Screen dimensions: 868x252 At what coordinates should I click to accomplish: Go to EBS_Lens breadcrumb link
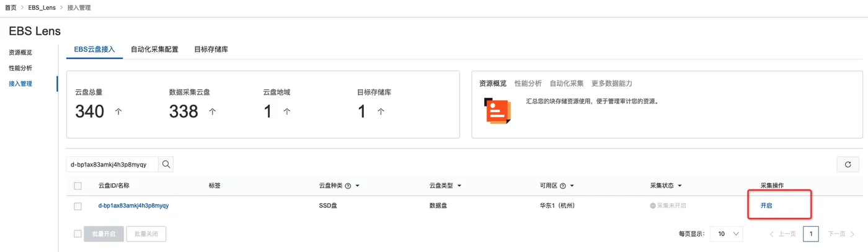[x=42, y=7]
